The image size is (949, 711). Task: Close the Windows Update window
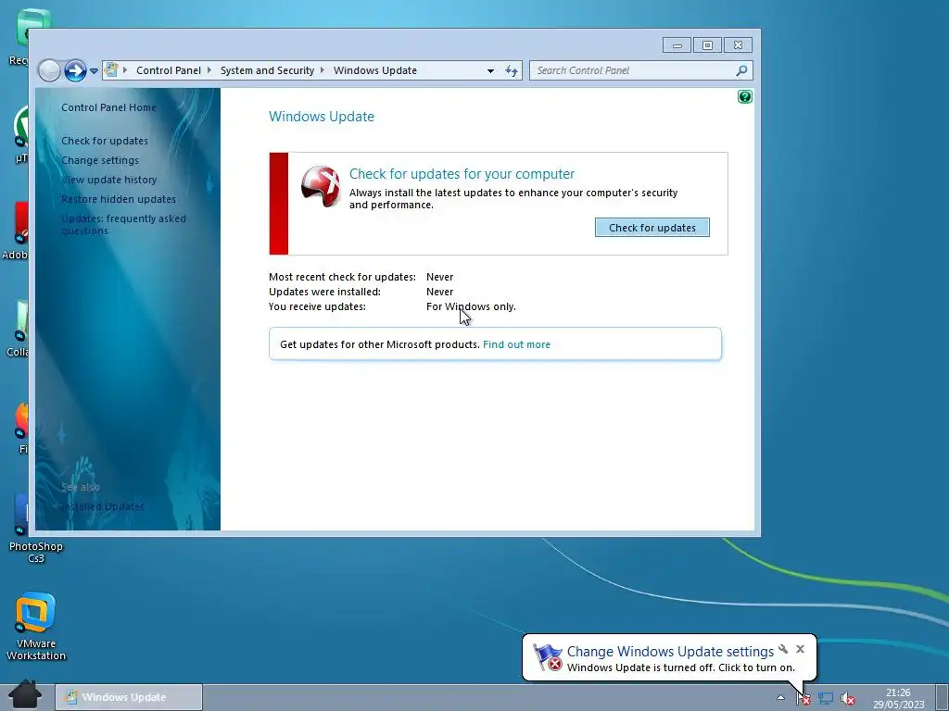point(738,45)
